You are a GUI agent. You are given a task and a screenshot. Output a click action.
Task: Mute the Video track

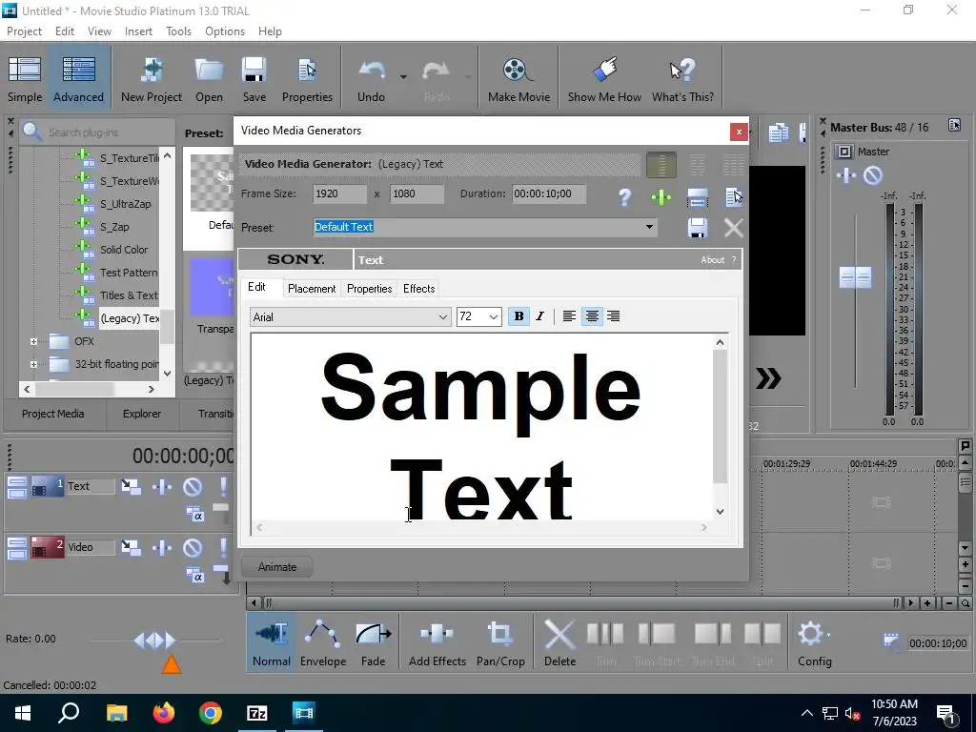point(193,548)
